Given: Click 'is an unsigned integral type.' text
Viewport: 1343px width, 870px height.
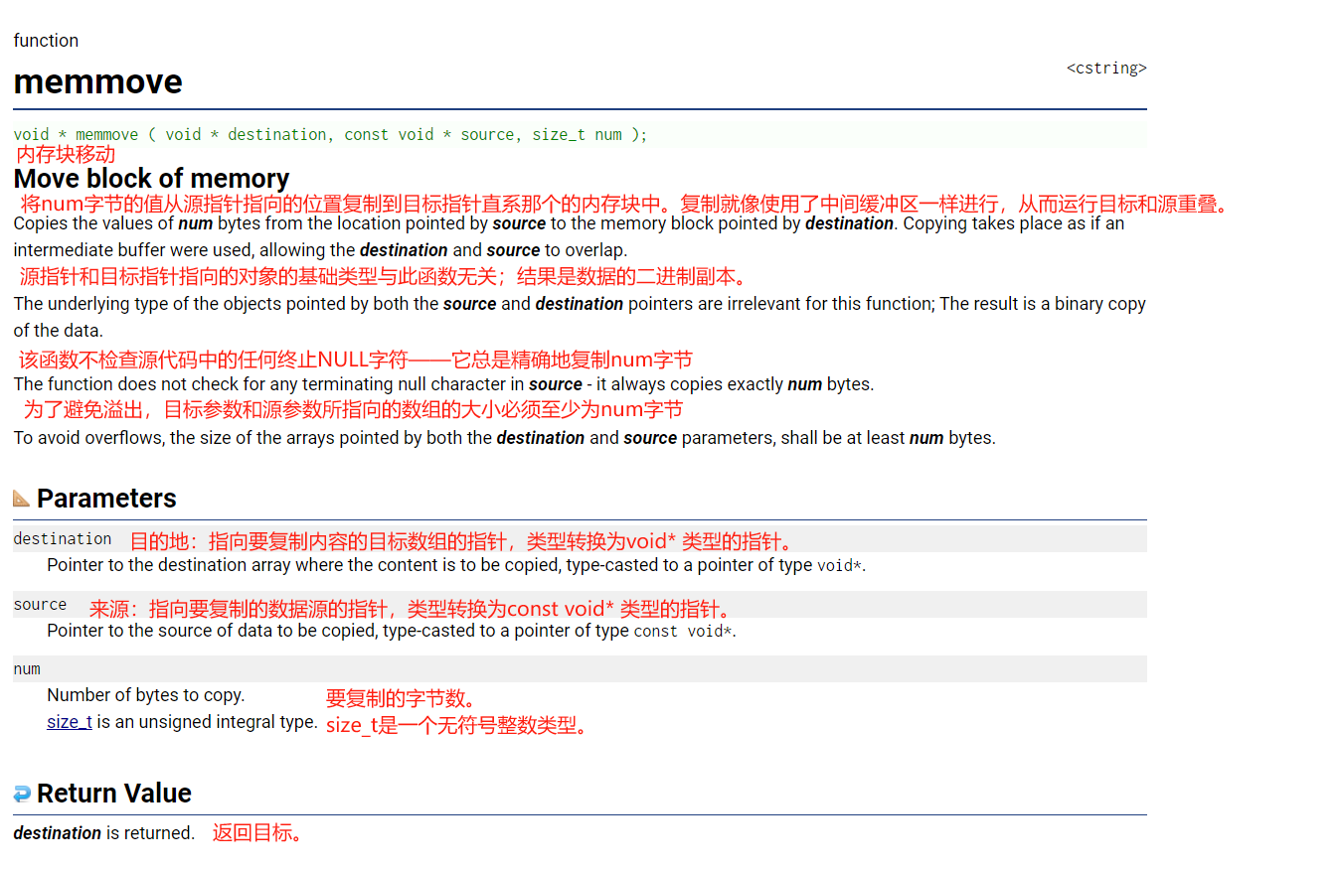Looking at the screenshot, I should point(208,722).
